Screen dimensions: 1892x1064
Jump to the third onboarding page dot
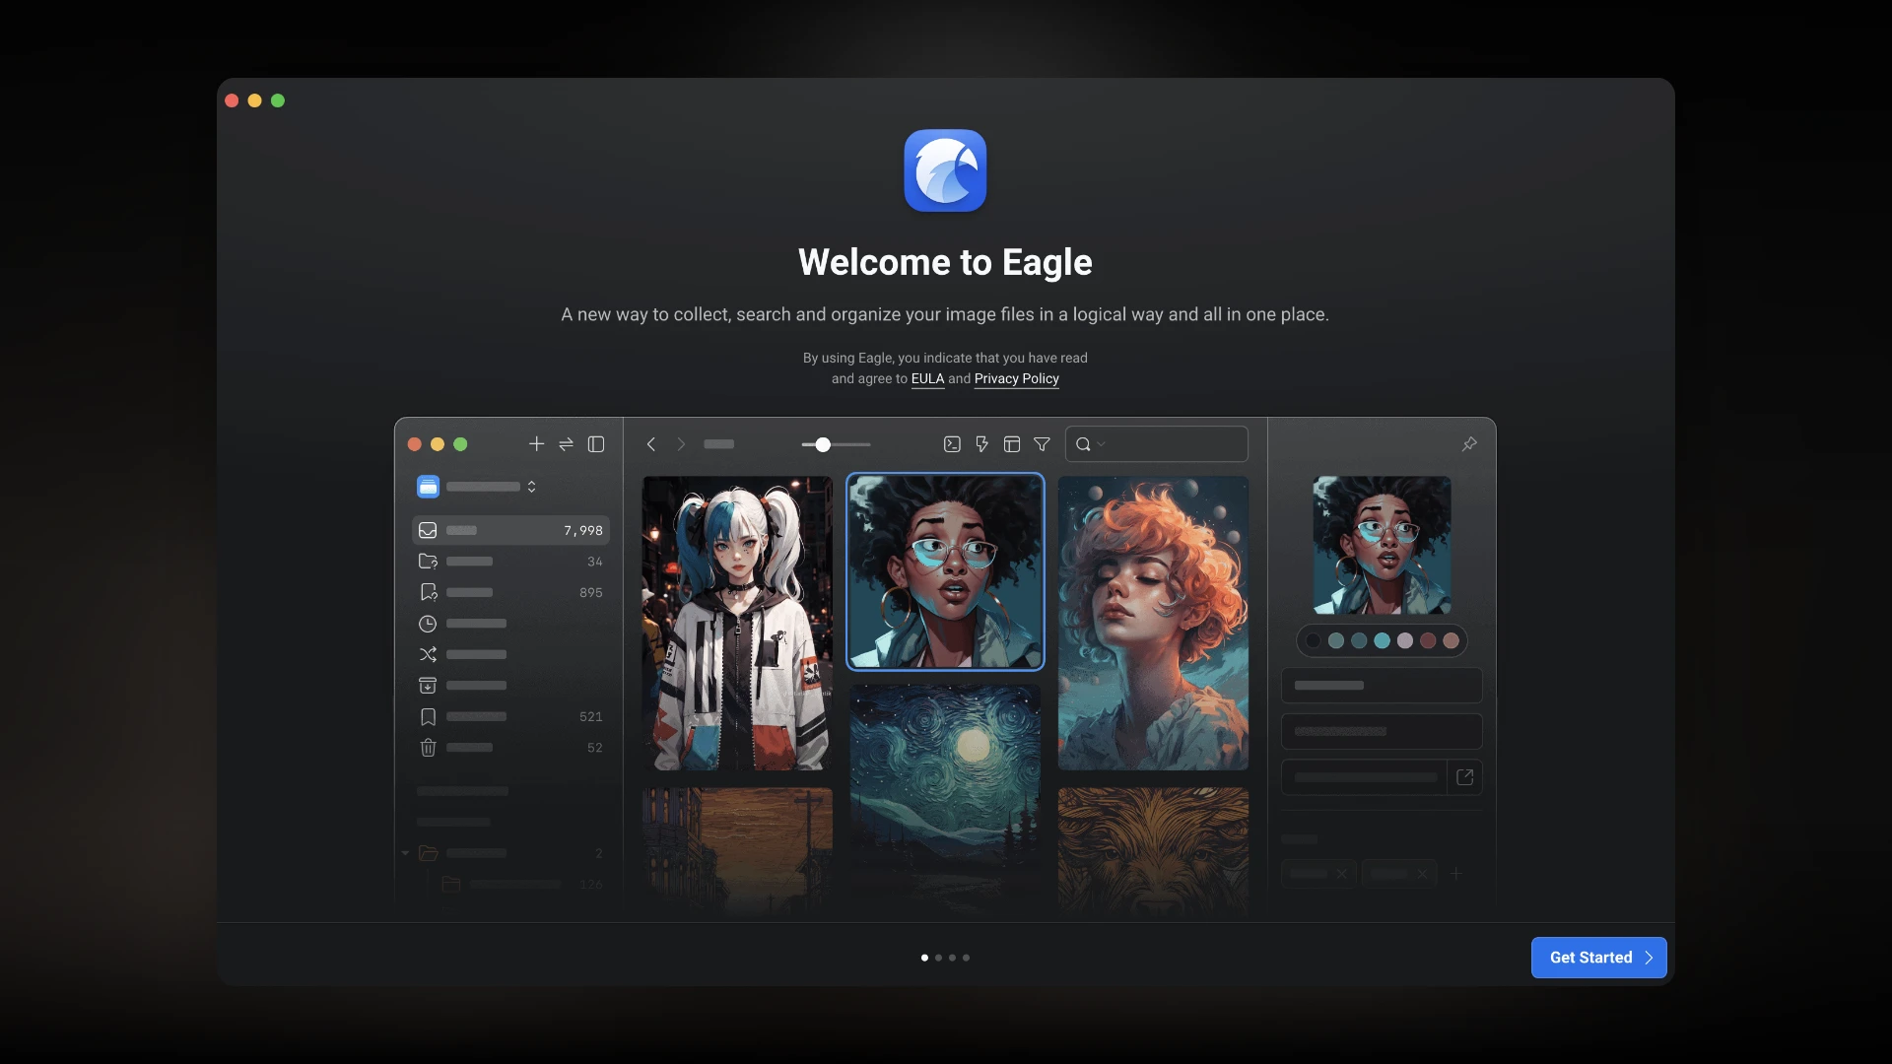point(952,958)
